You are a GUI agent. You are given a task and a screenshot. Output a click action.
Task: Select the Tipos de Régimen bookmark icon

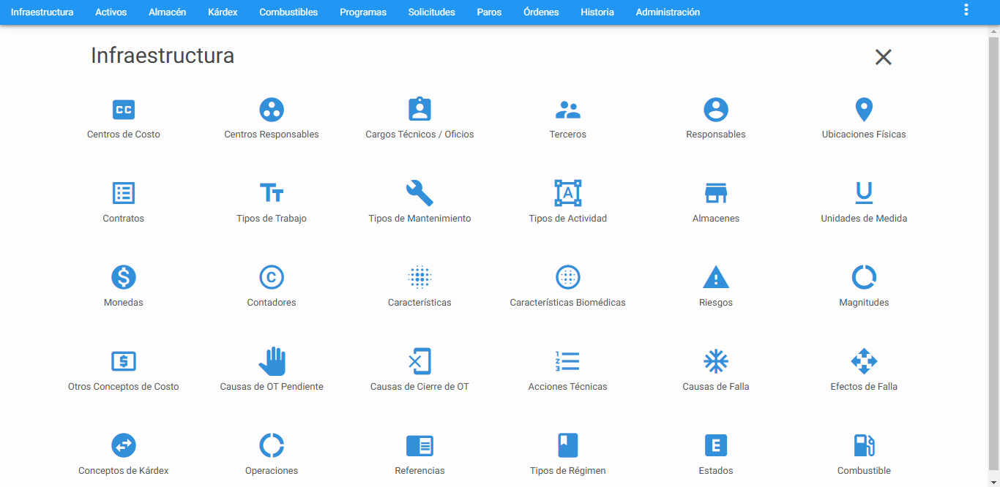coord(568,445)
